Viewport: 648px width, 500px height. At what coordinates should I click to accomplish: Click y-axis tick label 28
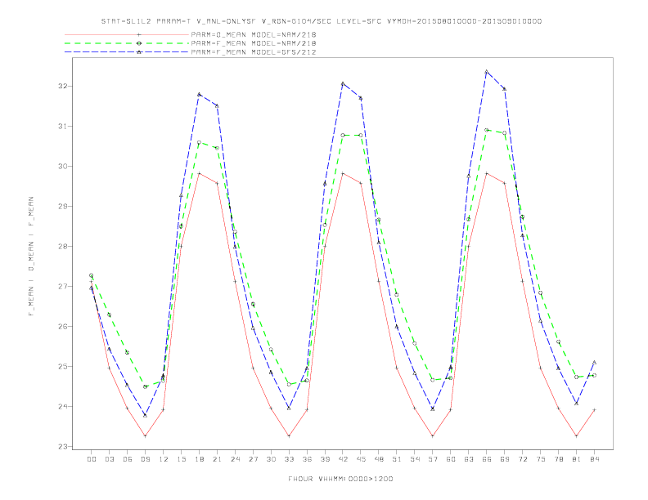63,246
